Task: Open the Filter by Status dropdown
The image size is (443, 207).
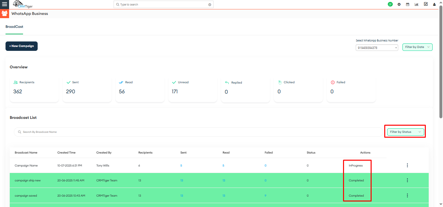Action: click(405, 132)
